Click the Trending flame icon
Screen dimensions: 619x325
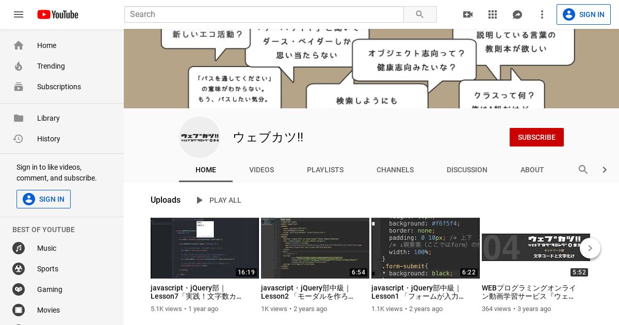(x=19, y=66)
